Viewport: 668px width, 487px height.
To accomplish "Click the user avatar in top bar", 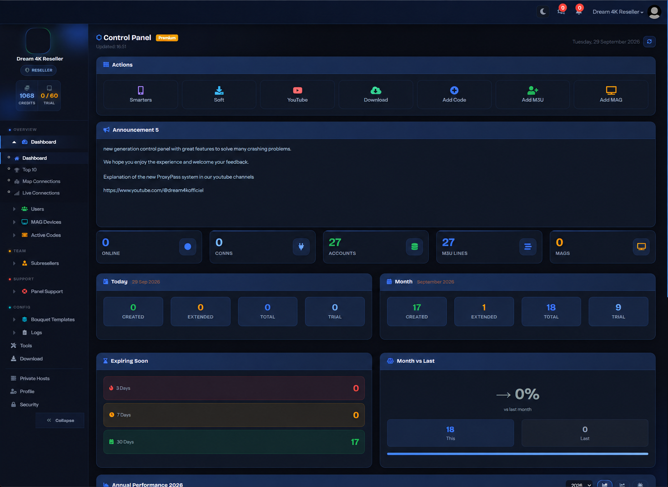I will (654, 12).
